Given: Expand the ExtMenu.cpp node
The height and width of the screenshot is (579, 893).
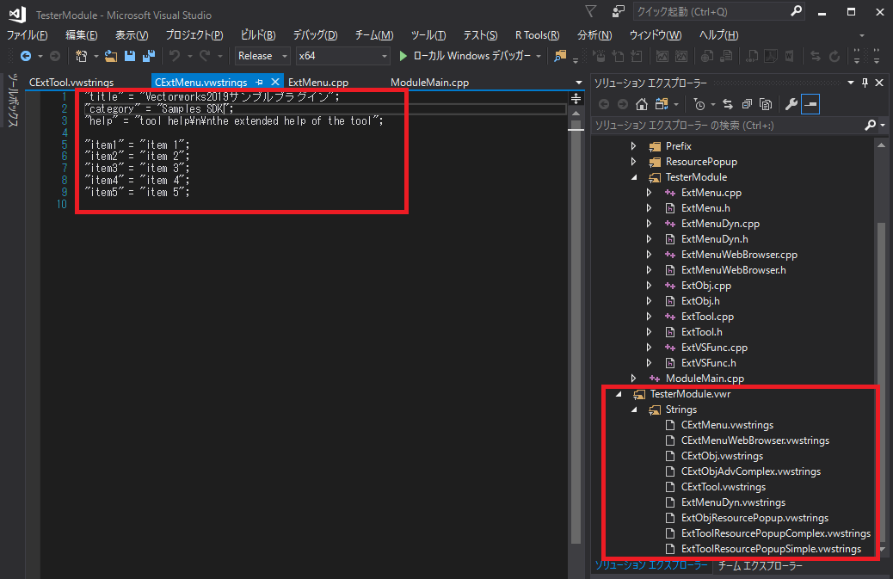Looking at the screenshot, I should pyautogui.click(x=650, y=193).
